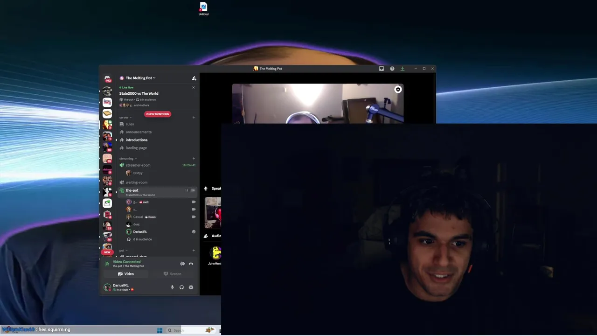Viewport: 597px width, 336px height.
Task: Click camera icon beside Casual Room
Action: pos(194,217)
